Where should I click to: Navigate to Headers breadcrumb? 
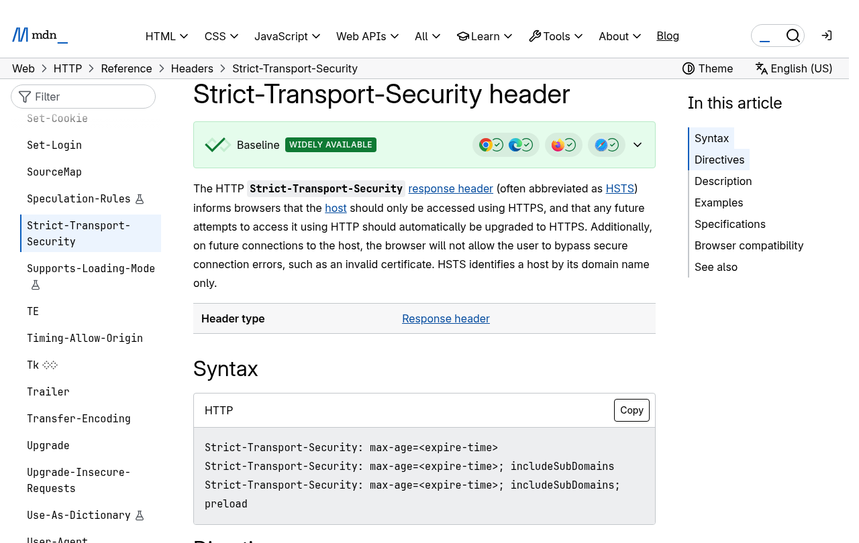(x=192, y=68)
